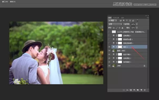Select the 图层 1 拷贝 layer thumbnail
Screen dimensions: 159x100
(x=114, y=51)
